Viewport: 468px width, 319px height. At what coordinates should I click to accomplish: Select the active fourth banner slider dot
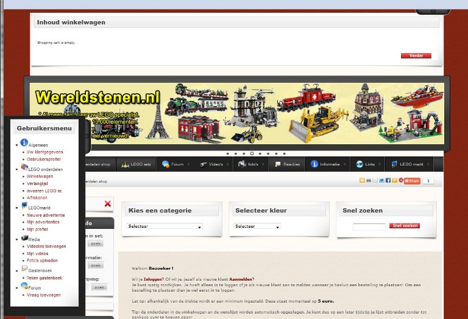click(x=252, y=153)
